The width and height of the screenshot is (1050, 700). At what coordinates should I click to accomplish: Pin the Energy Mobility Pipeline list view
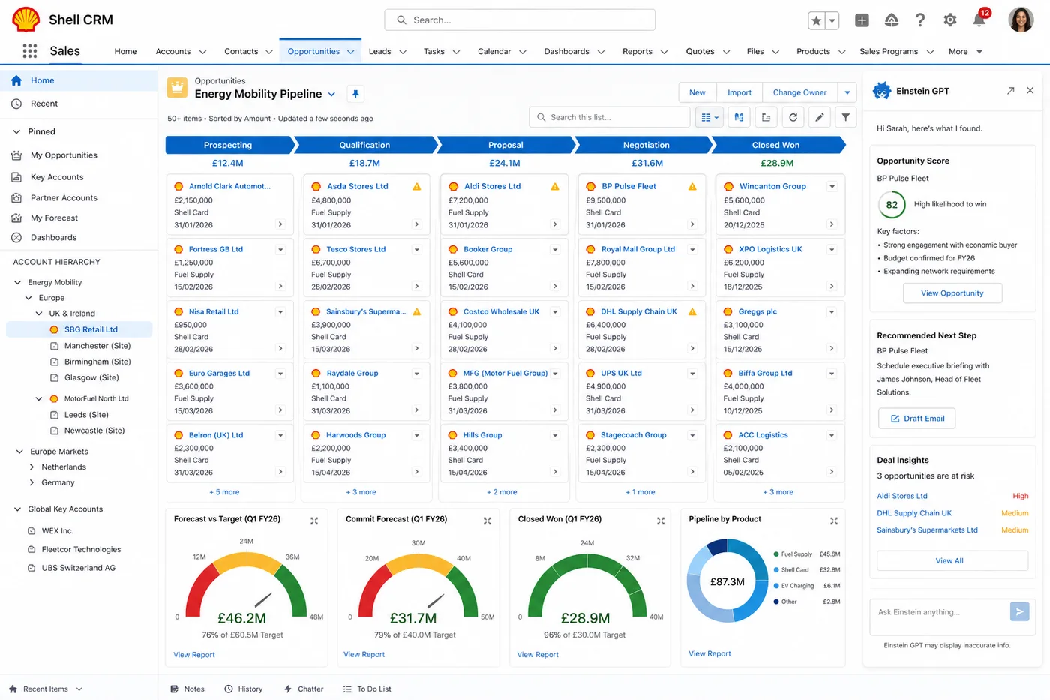tap(355, 94)
